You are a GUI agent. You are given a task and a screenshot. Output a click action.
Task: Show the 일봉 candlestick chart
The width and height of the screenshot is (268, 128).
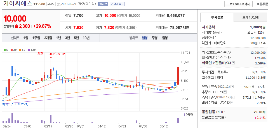pos(145,38)
